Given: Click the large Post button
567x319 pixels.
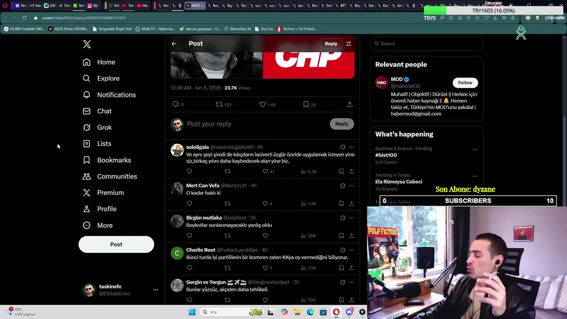Looking at the screenshot, I should click(116, 244).
